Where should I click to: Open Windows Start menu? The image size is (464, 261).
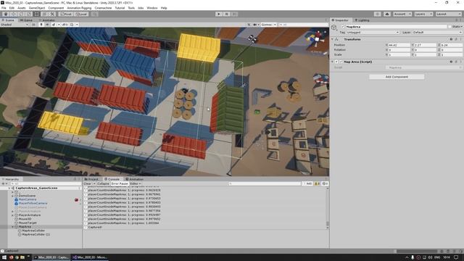(x=4, y=257)
